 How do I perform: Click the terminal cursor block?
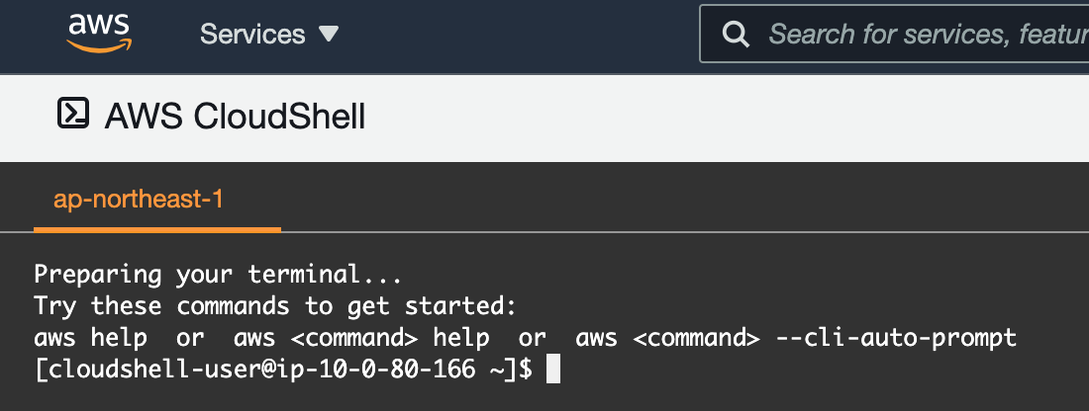(x=553, y=370)
